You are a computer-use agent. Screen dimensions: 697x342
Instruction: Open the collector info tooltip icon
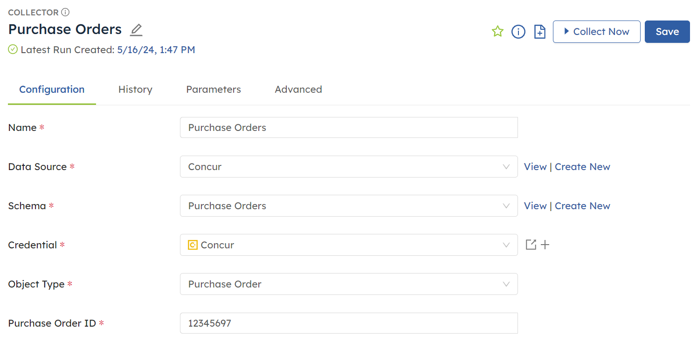click(518, 31)
